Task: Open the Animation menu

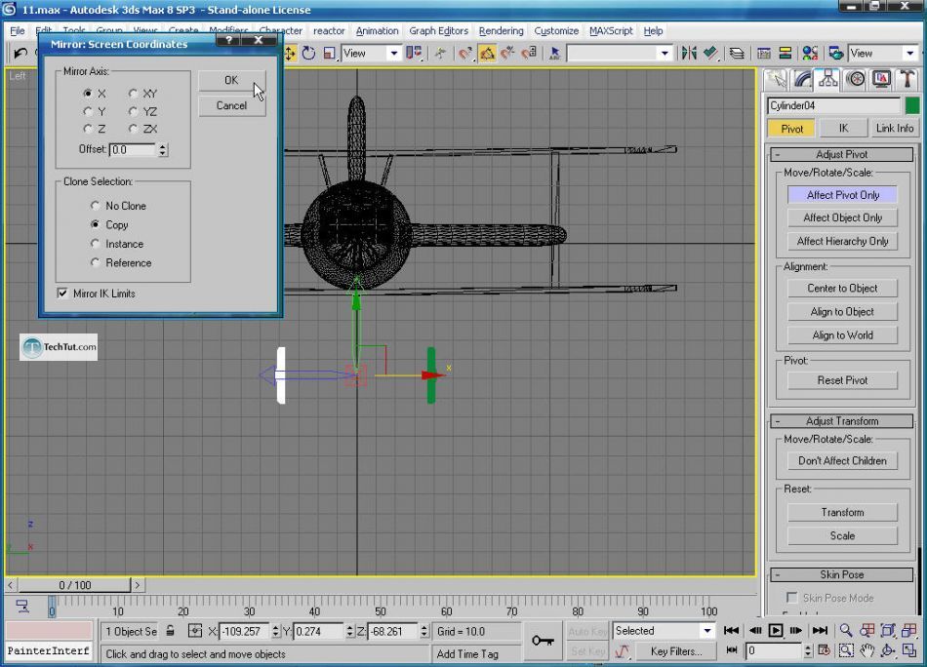Action: (x=378, y=31)
